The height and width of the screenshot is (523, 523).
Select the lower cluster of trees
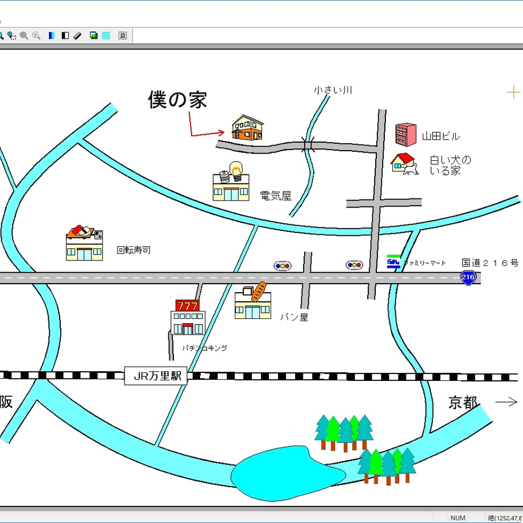[x=387, y=467]
